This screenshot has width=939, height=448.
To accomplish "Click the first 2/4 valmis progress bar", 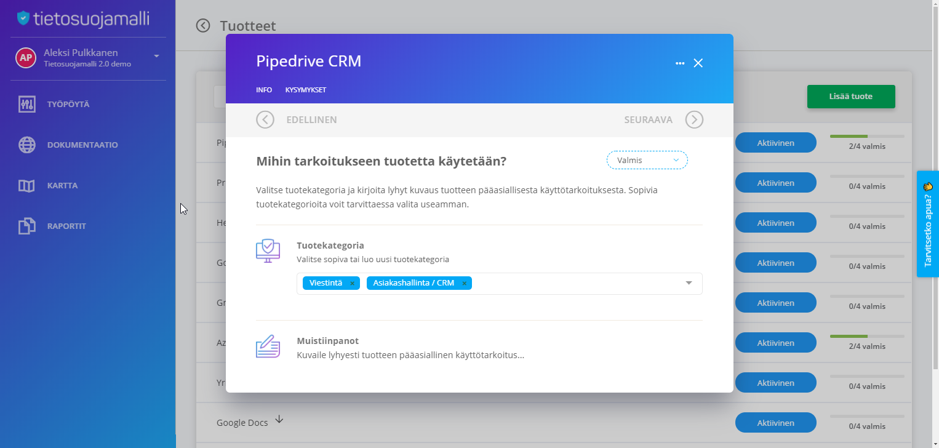I will 867,136.
